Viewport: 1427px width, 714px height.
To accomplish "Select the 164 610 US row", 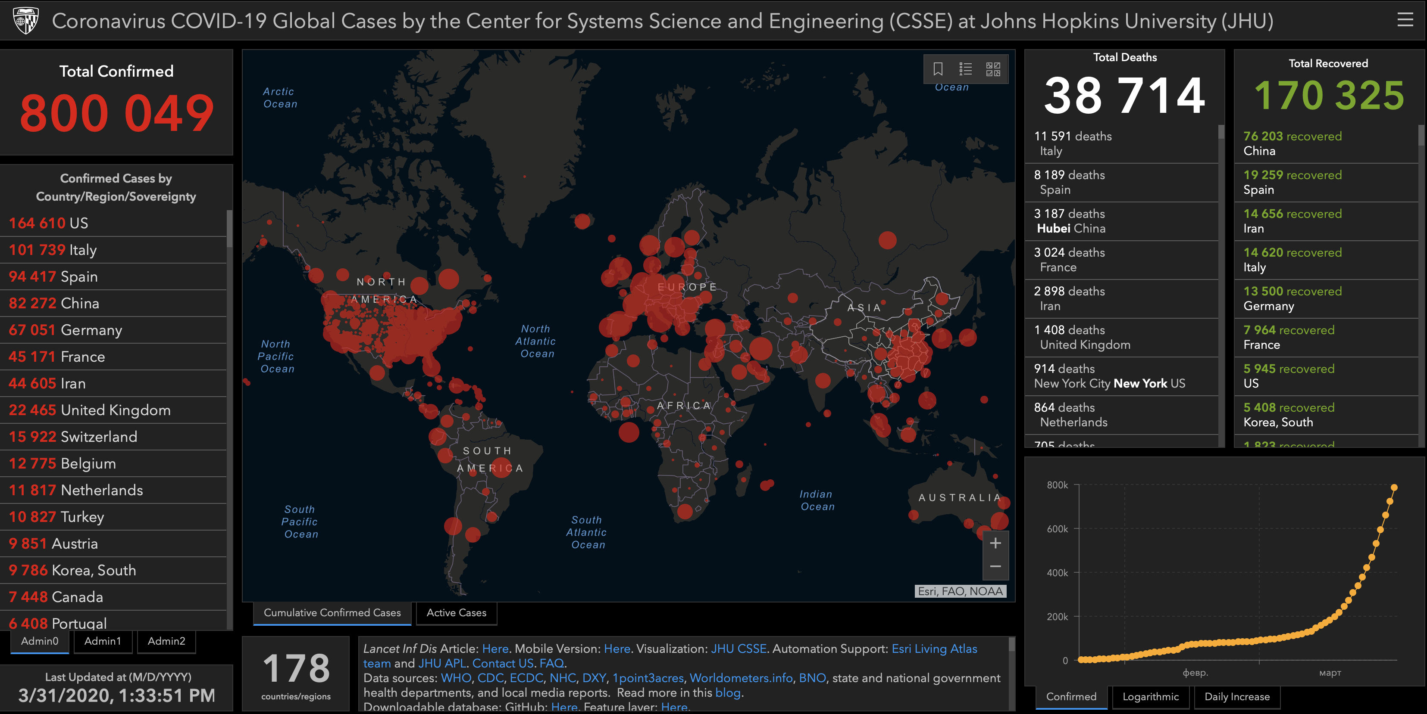I will click(x=113, y=223).
